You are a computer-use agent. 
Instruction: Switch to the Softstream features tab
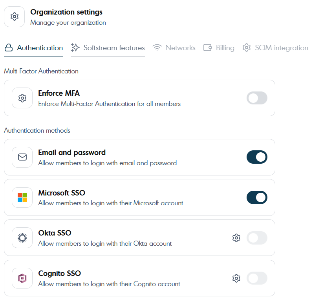pos(108,48)
